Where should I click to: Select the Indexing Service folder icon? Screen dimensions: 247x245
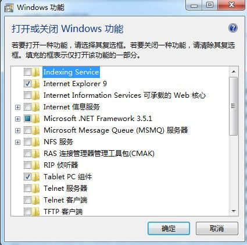click(36, 72)
